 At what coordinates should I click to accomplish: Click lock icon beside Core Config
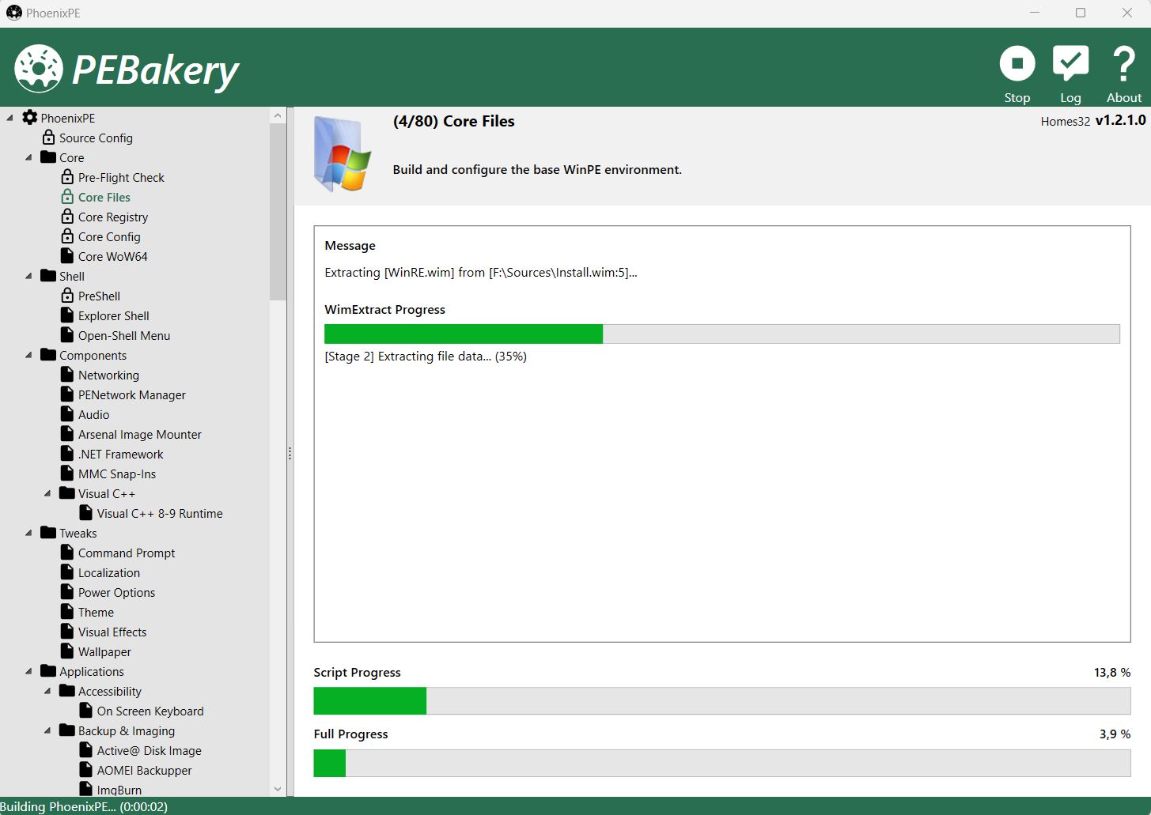click(x=67, y=236)
